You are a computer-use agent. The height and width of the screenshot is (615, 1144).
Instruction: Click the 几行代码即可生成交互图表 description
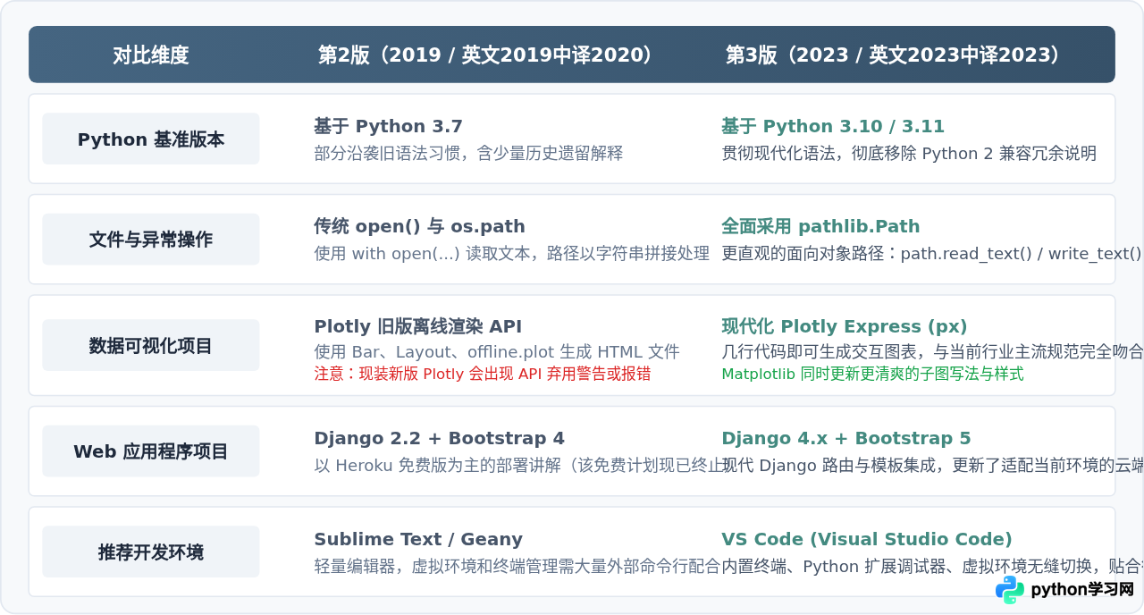coord(932,352)
